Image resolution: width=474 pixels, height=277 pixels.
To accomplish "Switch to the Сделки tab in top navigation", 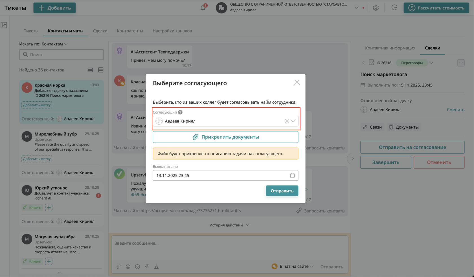I will [100, 31].
